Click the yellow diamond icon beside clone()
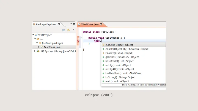Image resolution: width=198 pixels, height=111 pixels. (103, 45)
